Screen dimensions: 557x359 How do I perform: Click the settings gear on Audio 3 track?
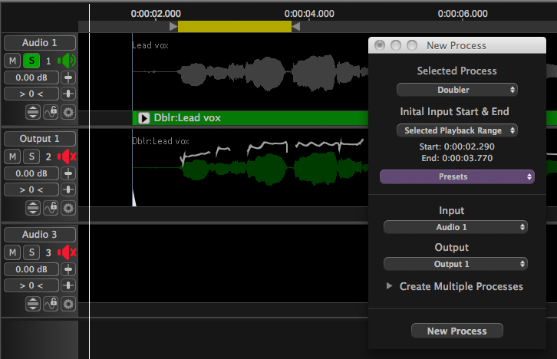tap(68, 304)
